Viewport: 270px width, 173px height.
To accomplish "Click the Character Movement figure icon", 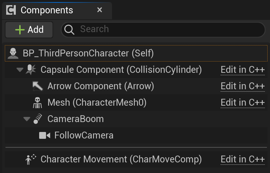I will (31, 159).
